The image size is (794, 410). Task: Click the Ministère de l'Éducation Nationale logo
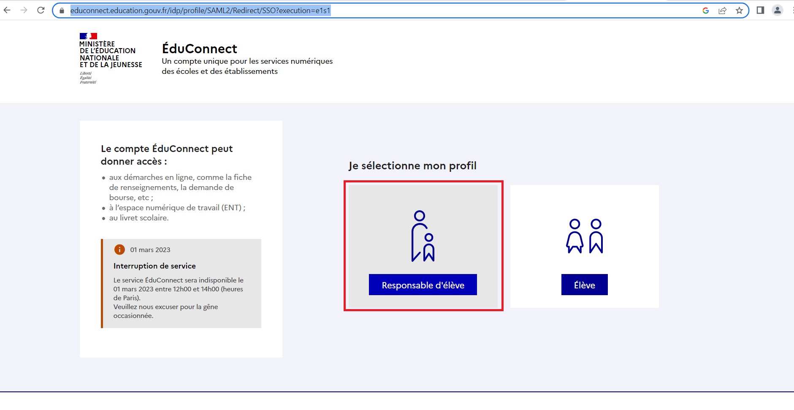(x=111, y=58)
